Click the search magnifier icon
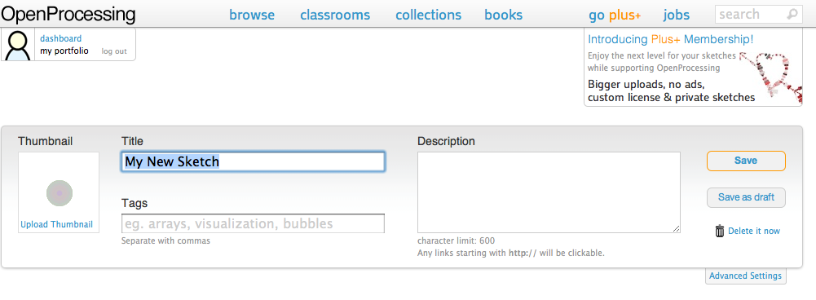 (792, 15)
